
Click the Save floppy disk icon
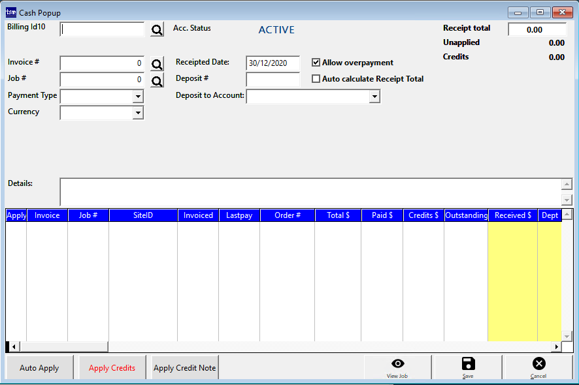[x=468, y=364]
